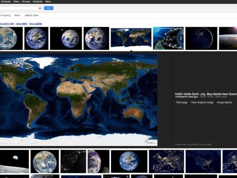Click the nasa jupiter related search
237x178 pixels.
pos(36,24)
